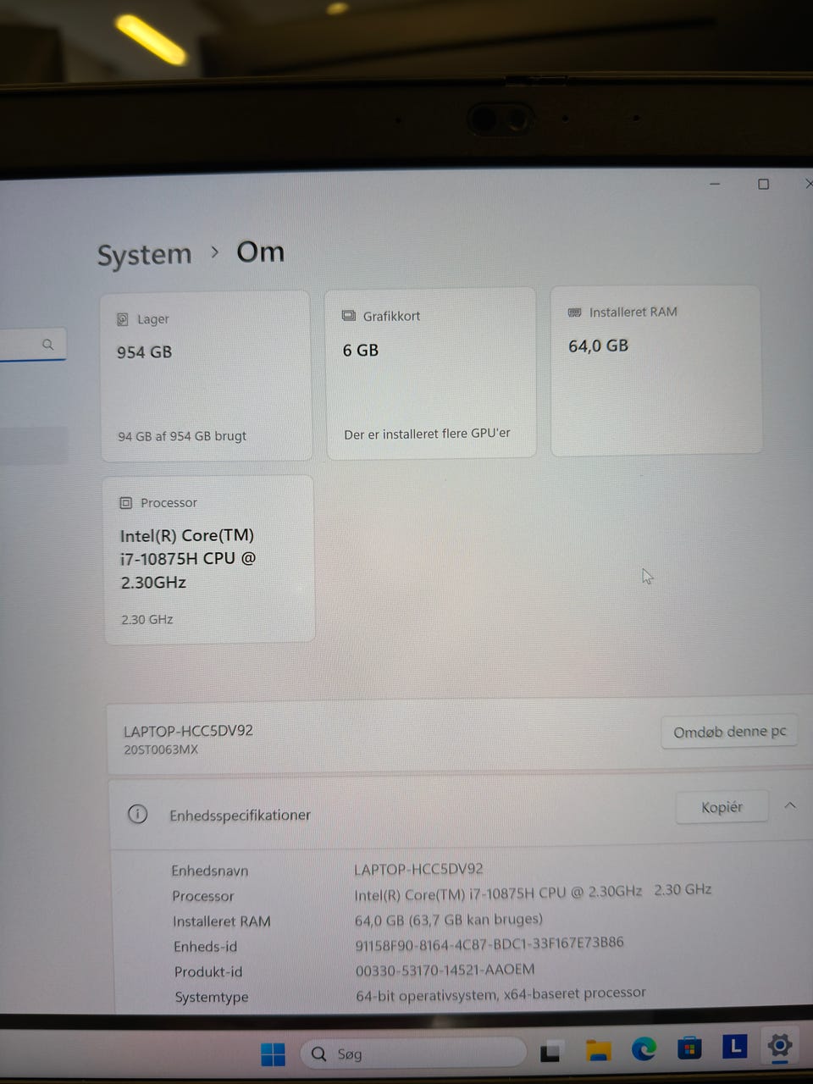Click the 91158F90-8164-4C87 device id value
The height and width of the screenshot is (1084, 813).
[489, 943]
